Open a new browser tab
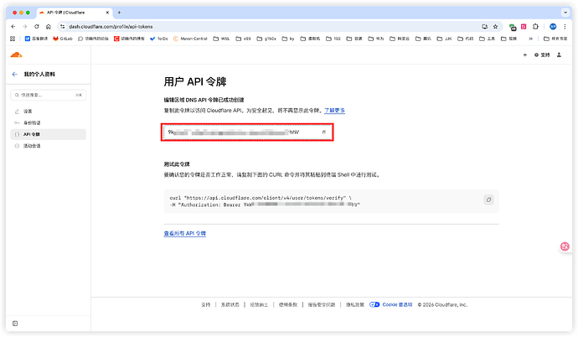 (x=118, y=13)
